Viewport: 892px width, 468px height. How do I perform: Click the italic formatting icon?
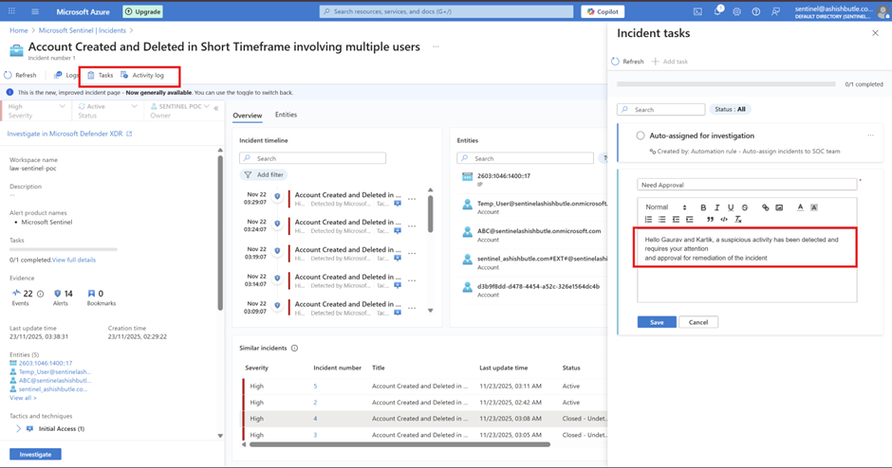coord(716,207)
